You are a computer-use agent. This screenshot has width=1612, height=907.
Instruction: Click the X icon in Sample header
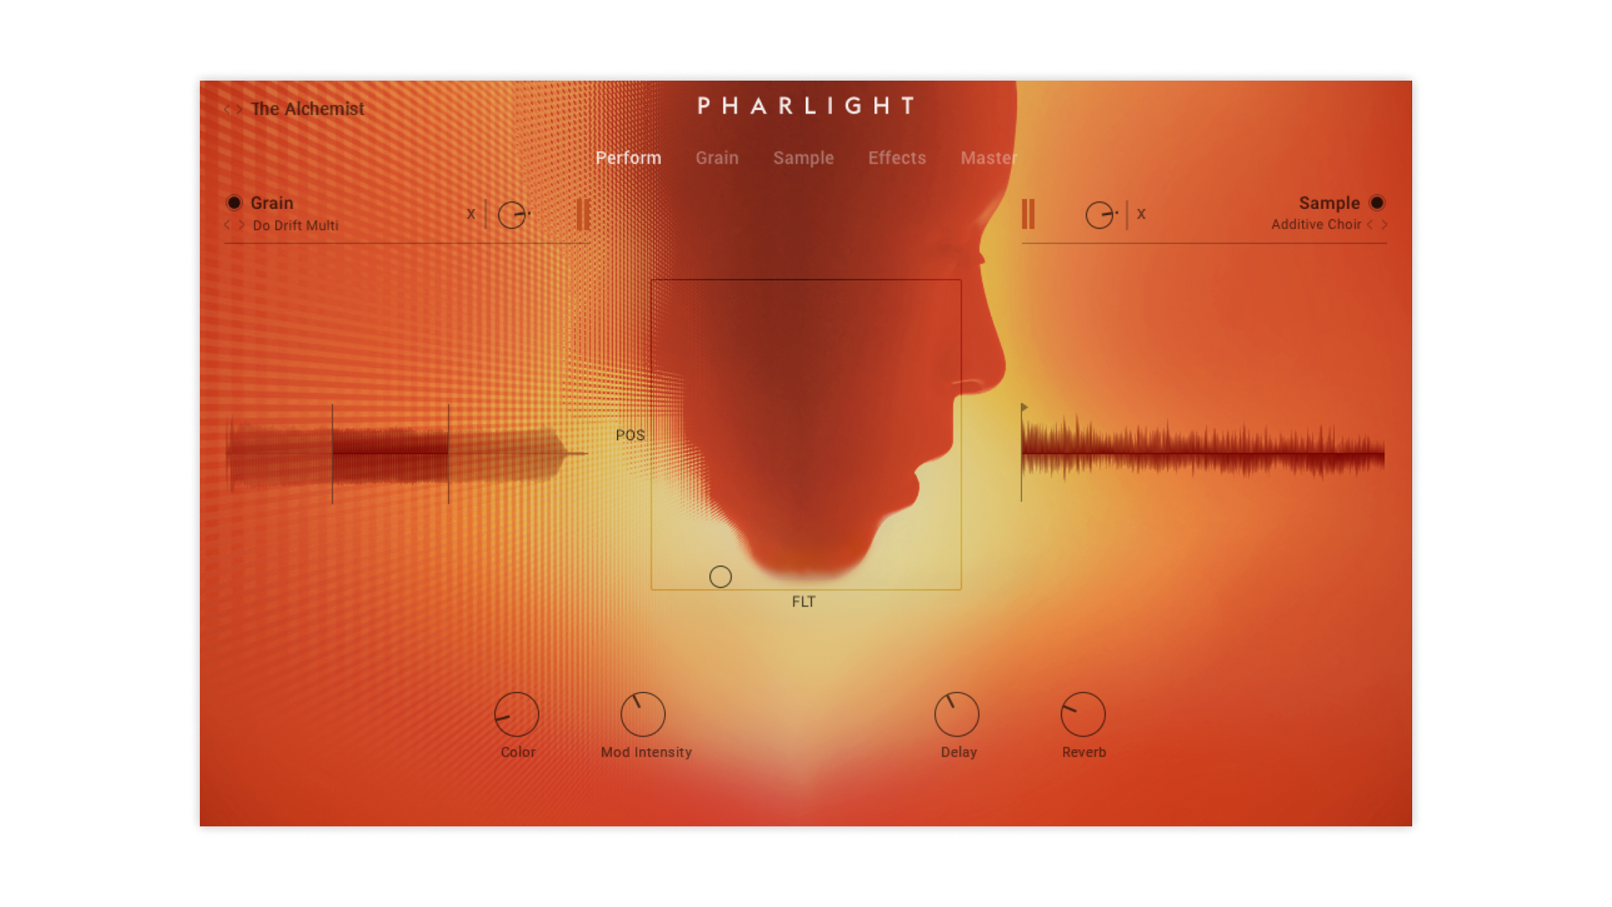(x=1141, y=214)
